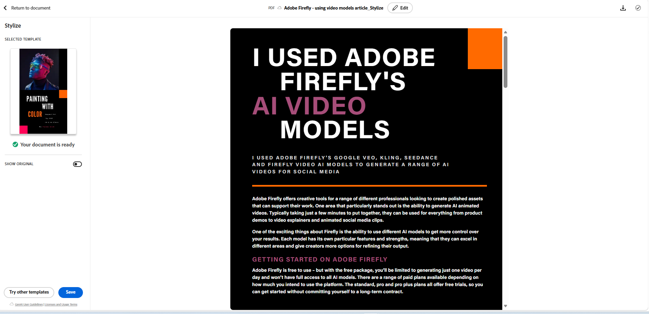Viewport: 649px width, 314px height.
Task: Click the AI VIDEO title text in the preview
Action: (309, 106)
